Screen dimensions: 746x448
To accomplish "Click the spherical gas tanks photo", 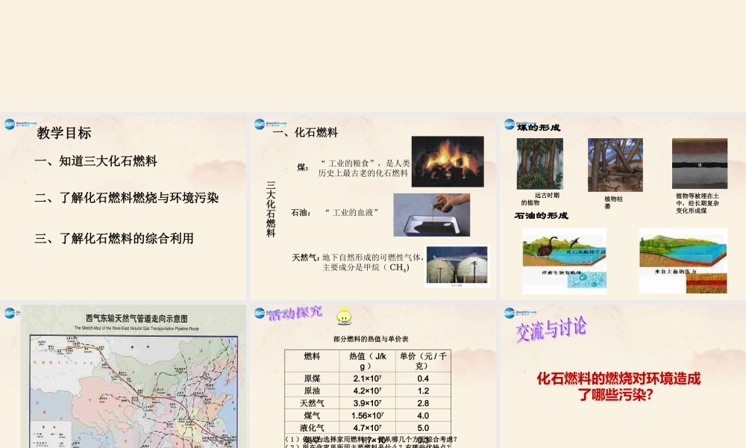I will [457, 266].
